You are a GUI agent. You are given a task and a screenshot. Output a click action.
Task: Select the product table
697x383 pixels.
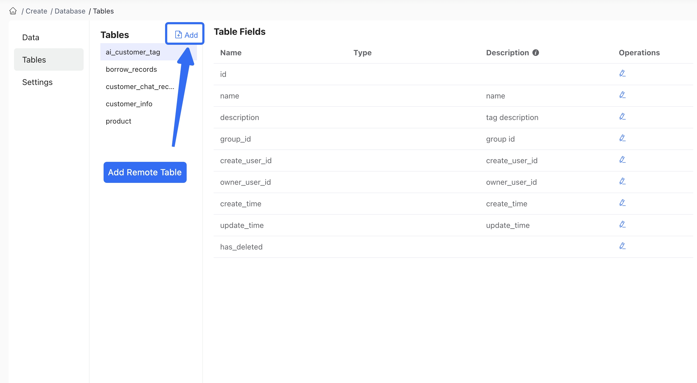[149, 121]
